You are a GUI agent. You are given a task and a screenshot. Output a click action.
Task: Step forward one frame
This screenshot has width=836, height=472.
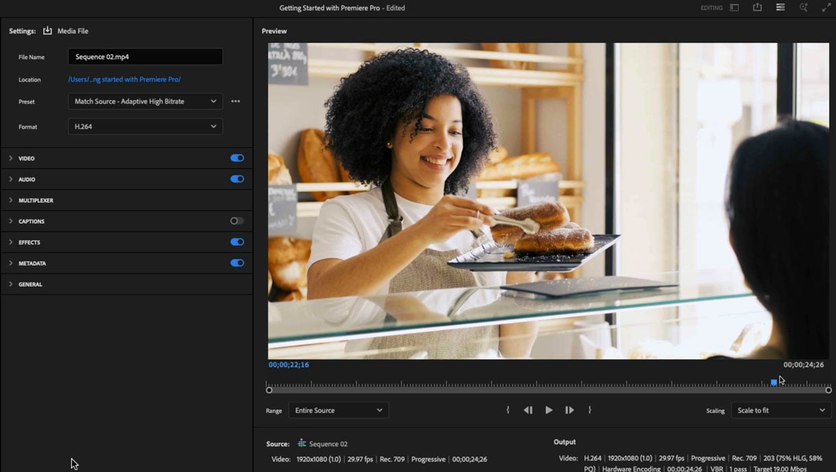pyautogui.click(x=570, y=410)
